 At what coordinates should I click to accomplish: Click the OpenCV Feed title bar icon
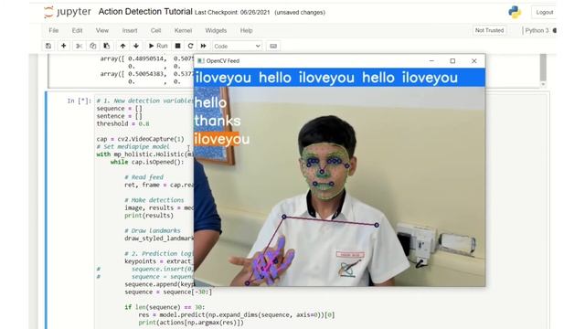point(201,61)
